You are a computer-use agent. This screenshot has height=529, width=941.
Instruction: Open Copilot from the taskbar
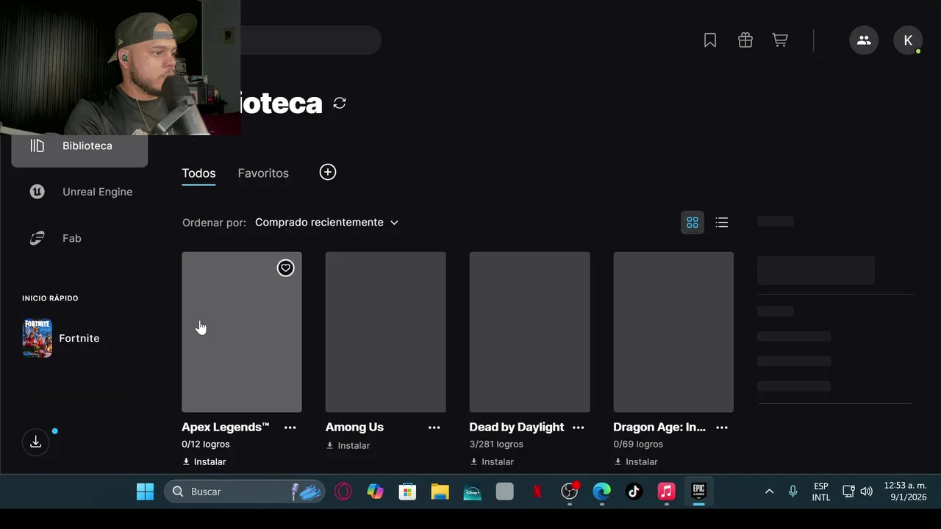[376, 492]
